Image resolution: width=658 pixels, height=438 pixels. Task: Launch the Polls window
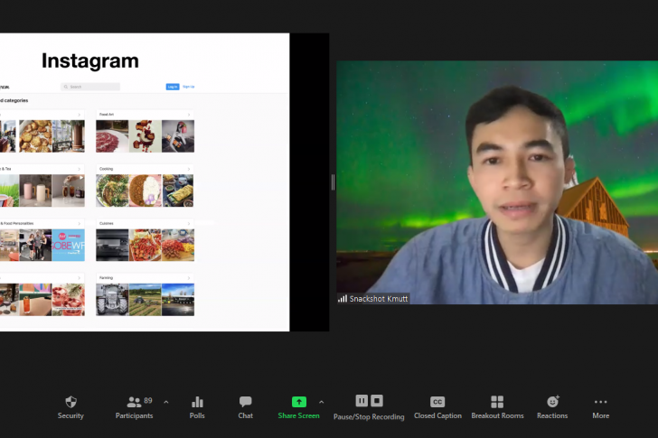click(197, 402)
